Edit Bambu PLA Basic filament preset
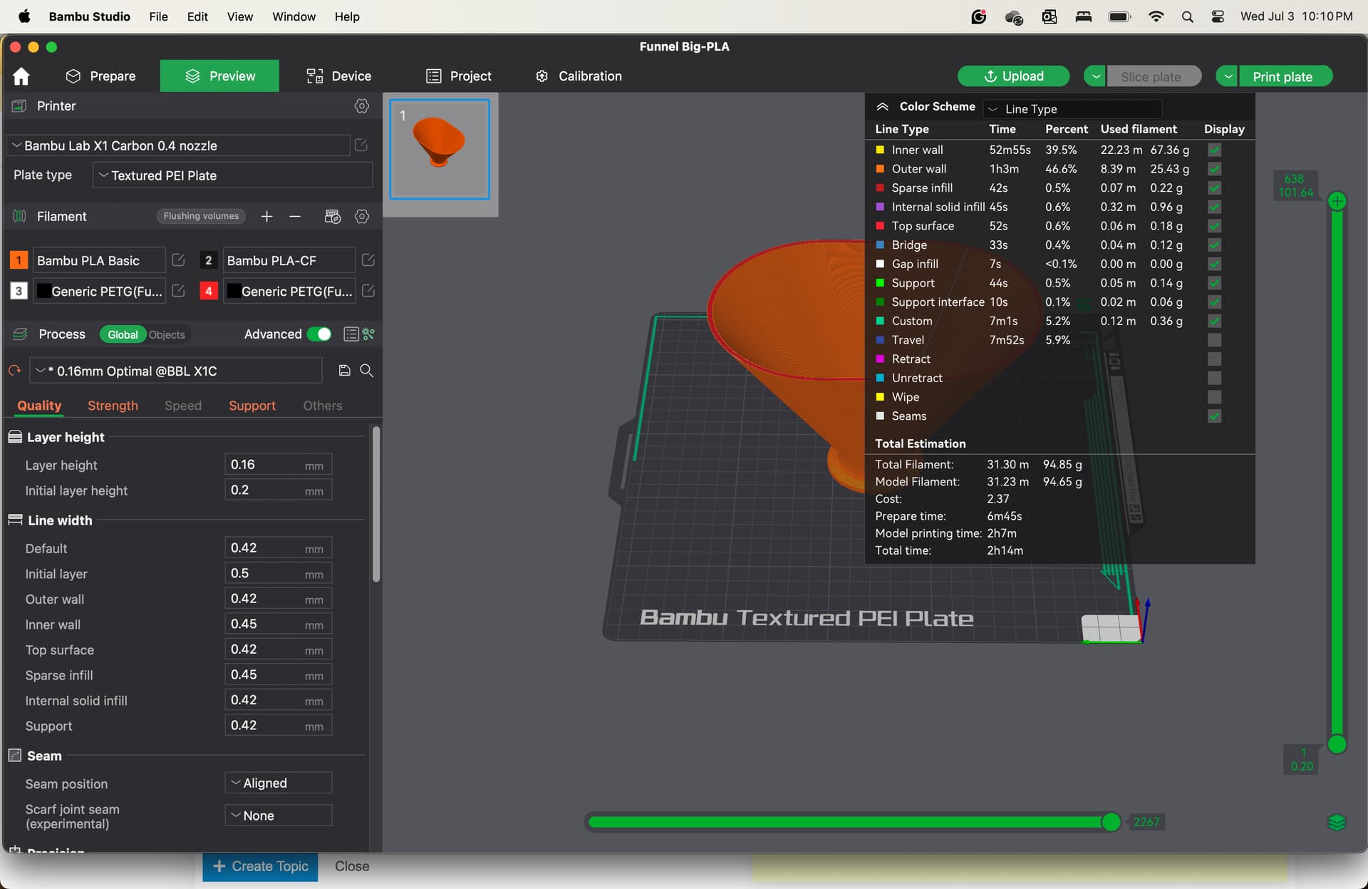1368x889 pixels. coord(179,260)
